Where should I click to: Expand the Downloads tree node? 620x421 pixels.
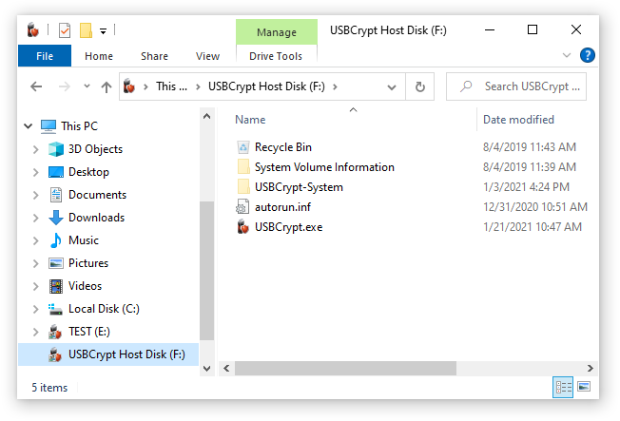35,218
